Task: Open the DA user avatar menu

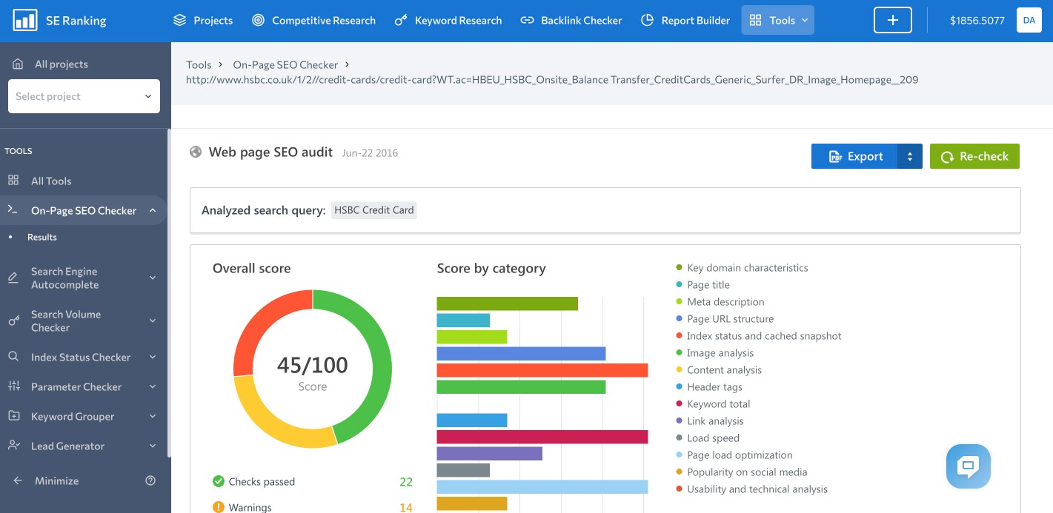Action: pos(1029,20)
